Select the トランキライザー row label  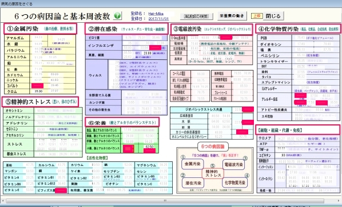[x=275, y=62]
